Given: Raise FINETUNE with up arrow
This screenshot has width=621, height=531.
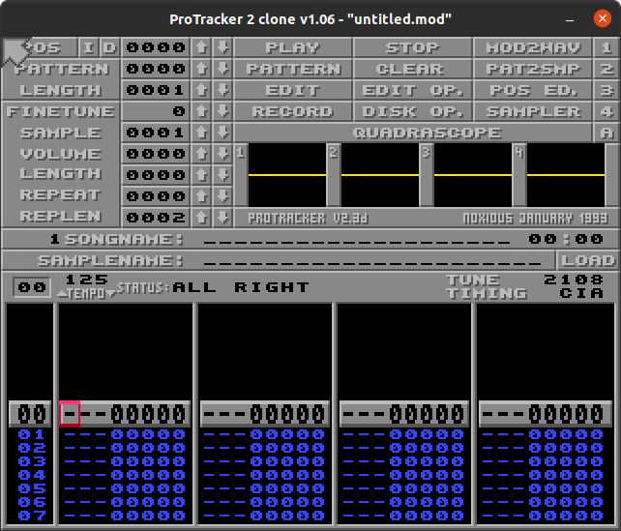Looking at the screenshot, I should 201,111.
